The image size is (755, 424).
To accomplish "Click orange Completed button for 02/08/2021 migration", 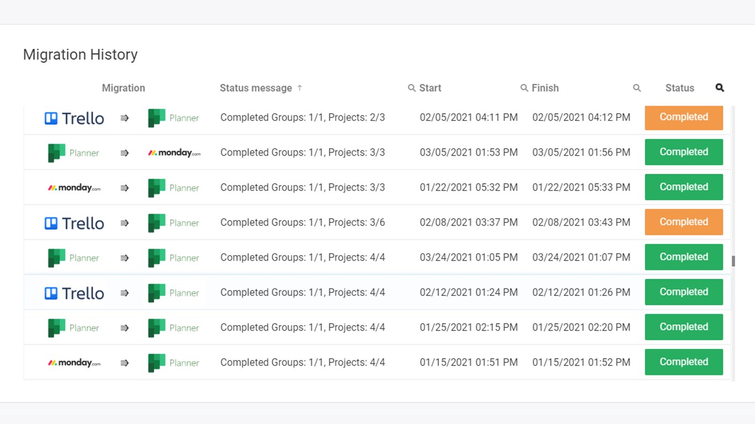I will coord(684,222).
